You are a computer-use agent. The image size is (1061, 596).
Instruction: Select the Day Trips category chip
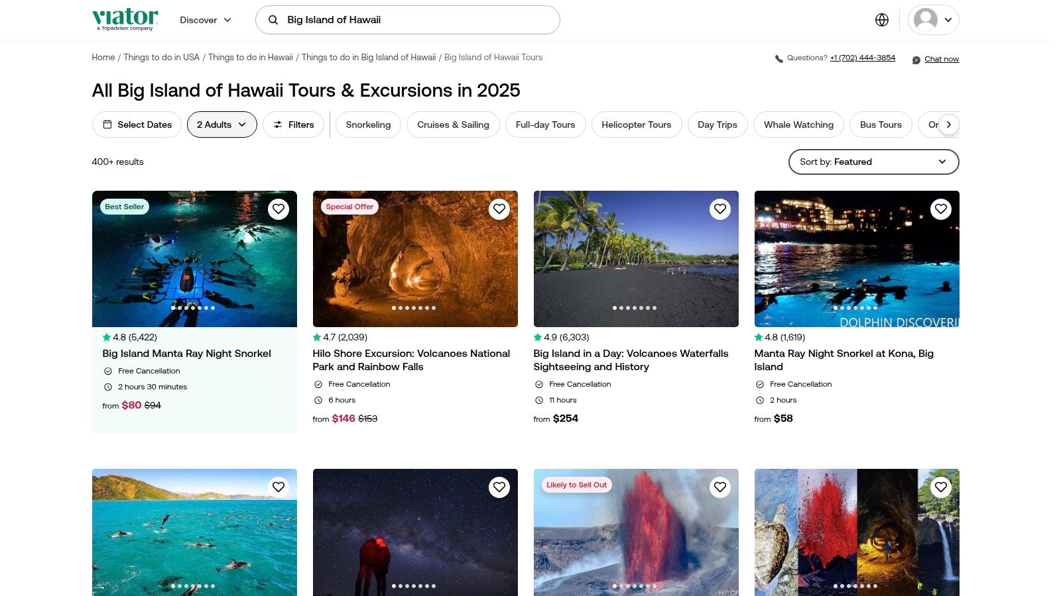click(x=718, y=124)
